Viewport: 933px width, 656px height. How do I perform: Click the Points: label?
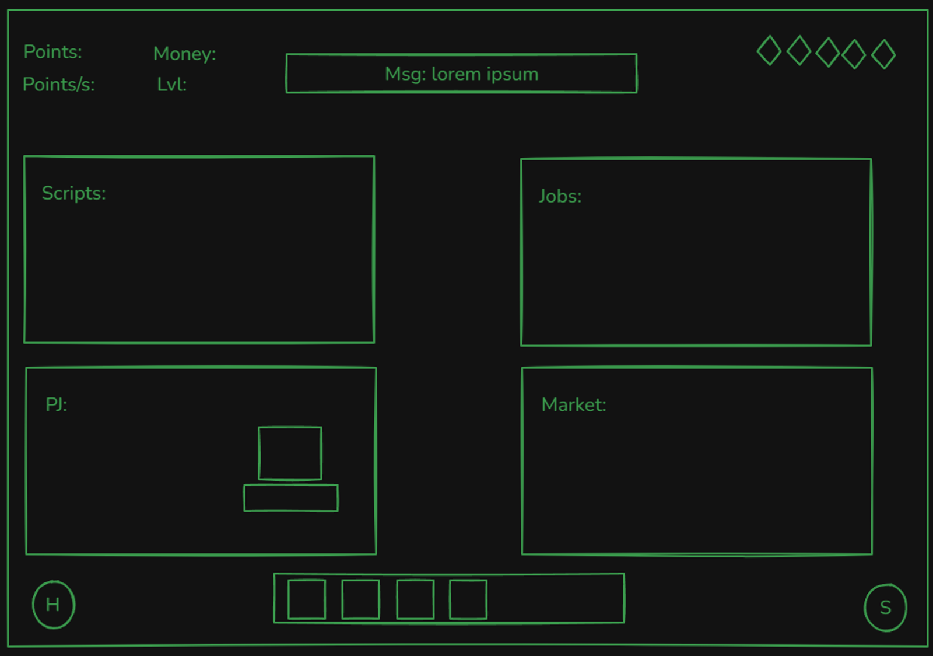click(x=52, y=52)
